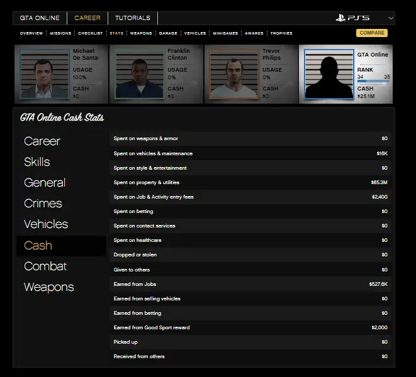
Task: Select Combat from the stats sidebar
Action: tap(45, 266)
